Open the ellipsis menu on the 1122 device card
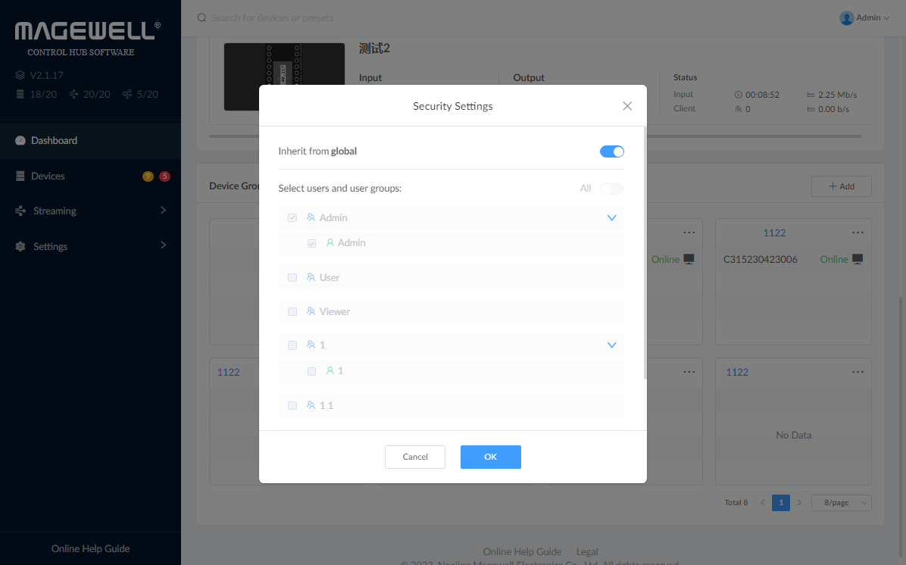This screenshot has height=565, width=906. point(858,233)
